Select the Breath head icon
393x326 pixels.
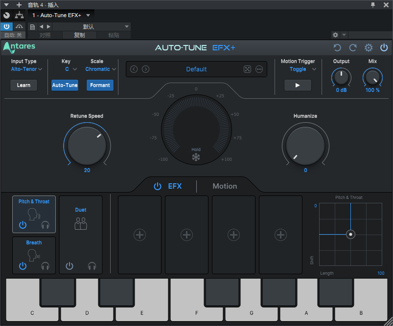[x=34, y=255]
